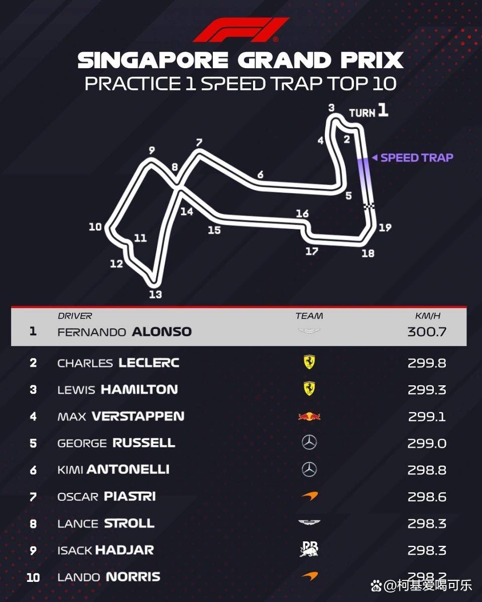This screenshot has height=602, width=482.
Task: Click the Singapore Grand Prix title
Action: 240,61
